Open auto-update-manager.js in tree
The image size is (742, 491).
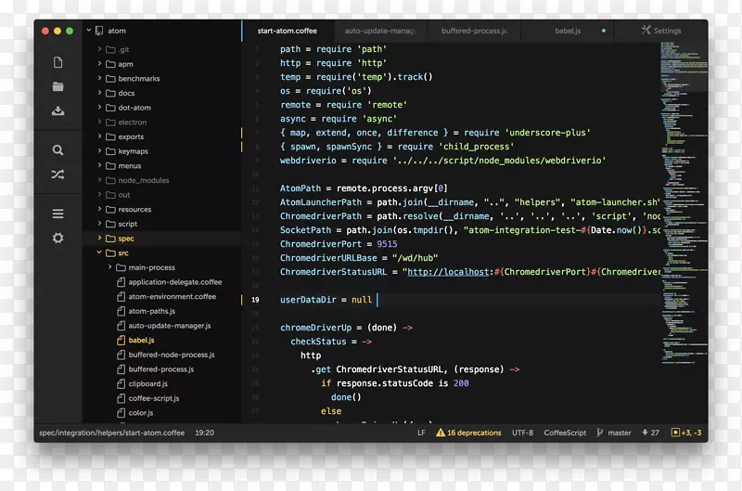tap(170, 325)
